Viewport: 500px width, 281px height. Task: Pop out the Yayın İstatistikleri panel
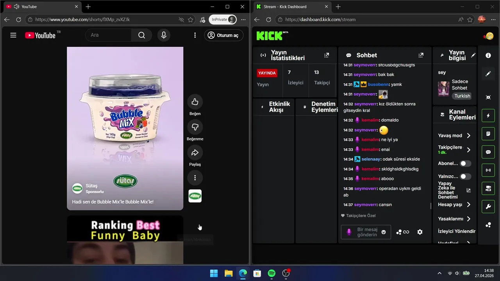pos(327,55)
